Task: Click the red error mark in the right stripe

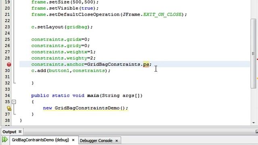Action: point(257,59)
